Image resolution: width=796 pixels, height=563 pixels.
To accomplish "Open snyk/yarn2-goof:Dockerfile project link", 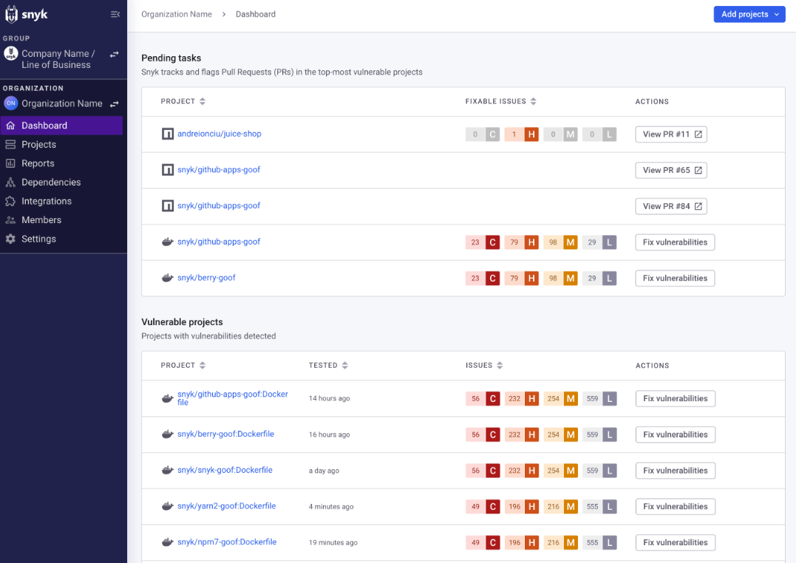I will [226, 507].
